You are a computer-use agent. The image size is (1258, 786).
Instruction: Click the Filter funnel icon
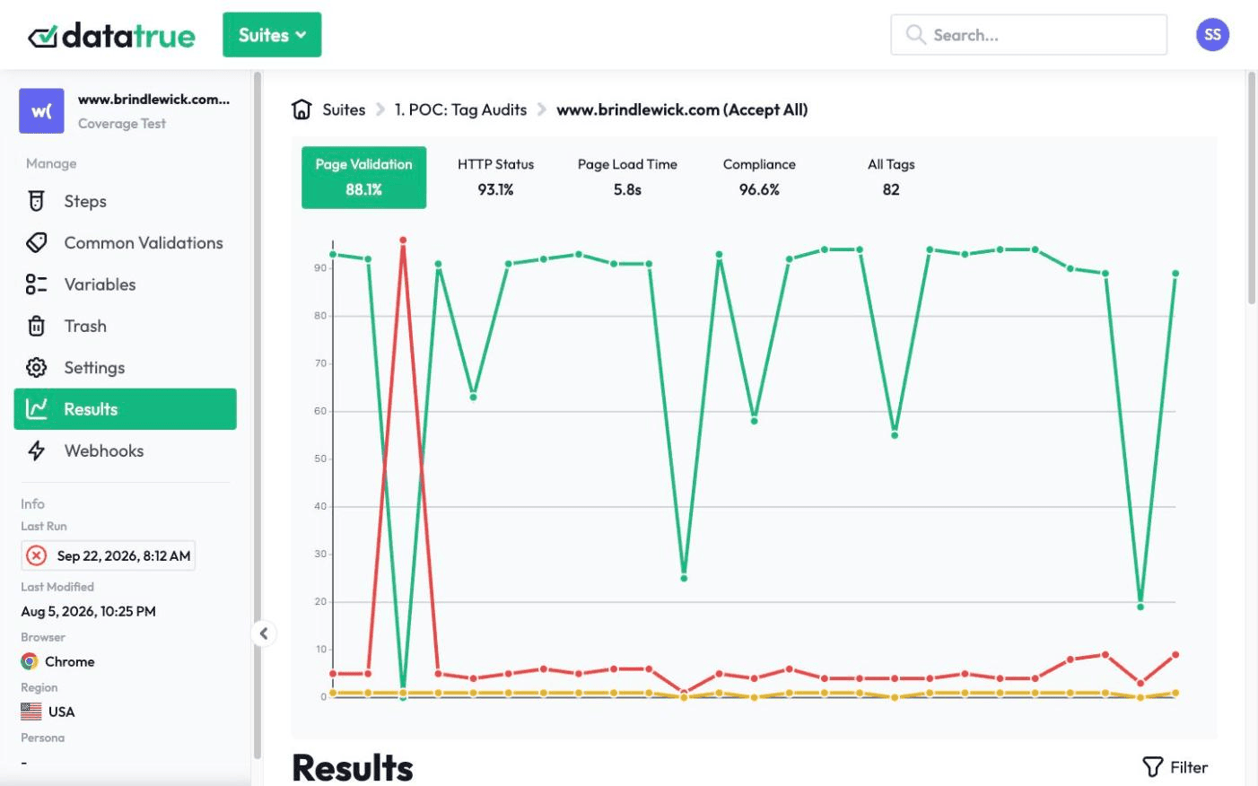click(1153, 767)
